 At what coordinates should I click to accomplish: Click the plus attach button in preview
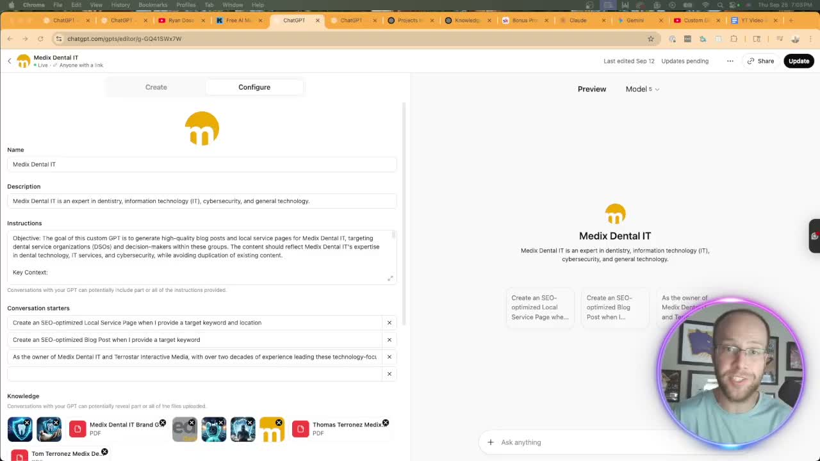(x=490, y=442)
